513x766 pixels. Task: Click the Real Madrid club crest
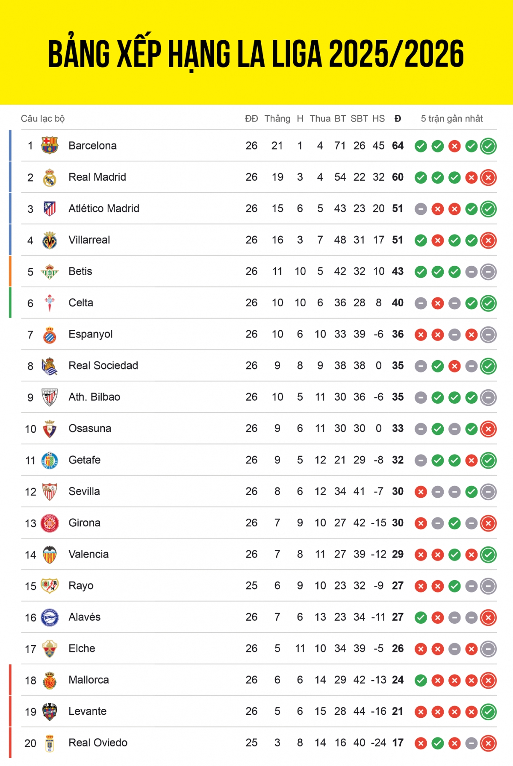point(50,177)
